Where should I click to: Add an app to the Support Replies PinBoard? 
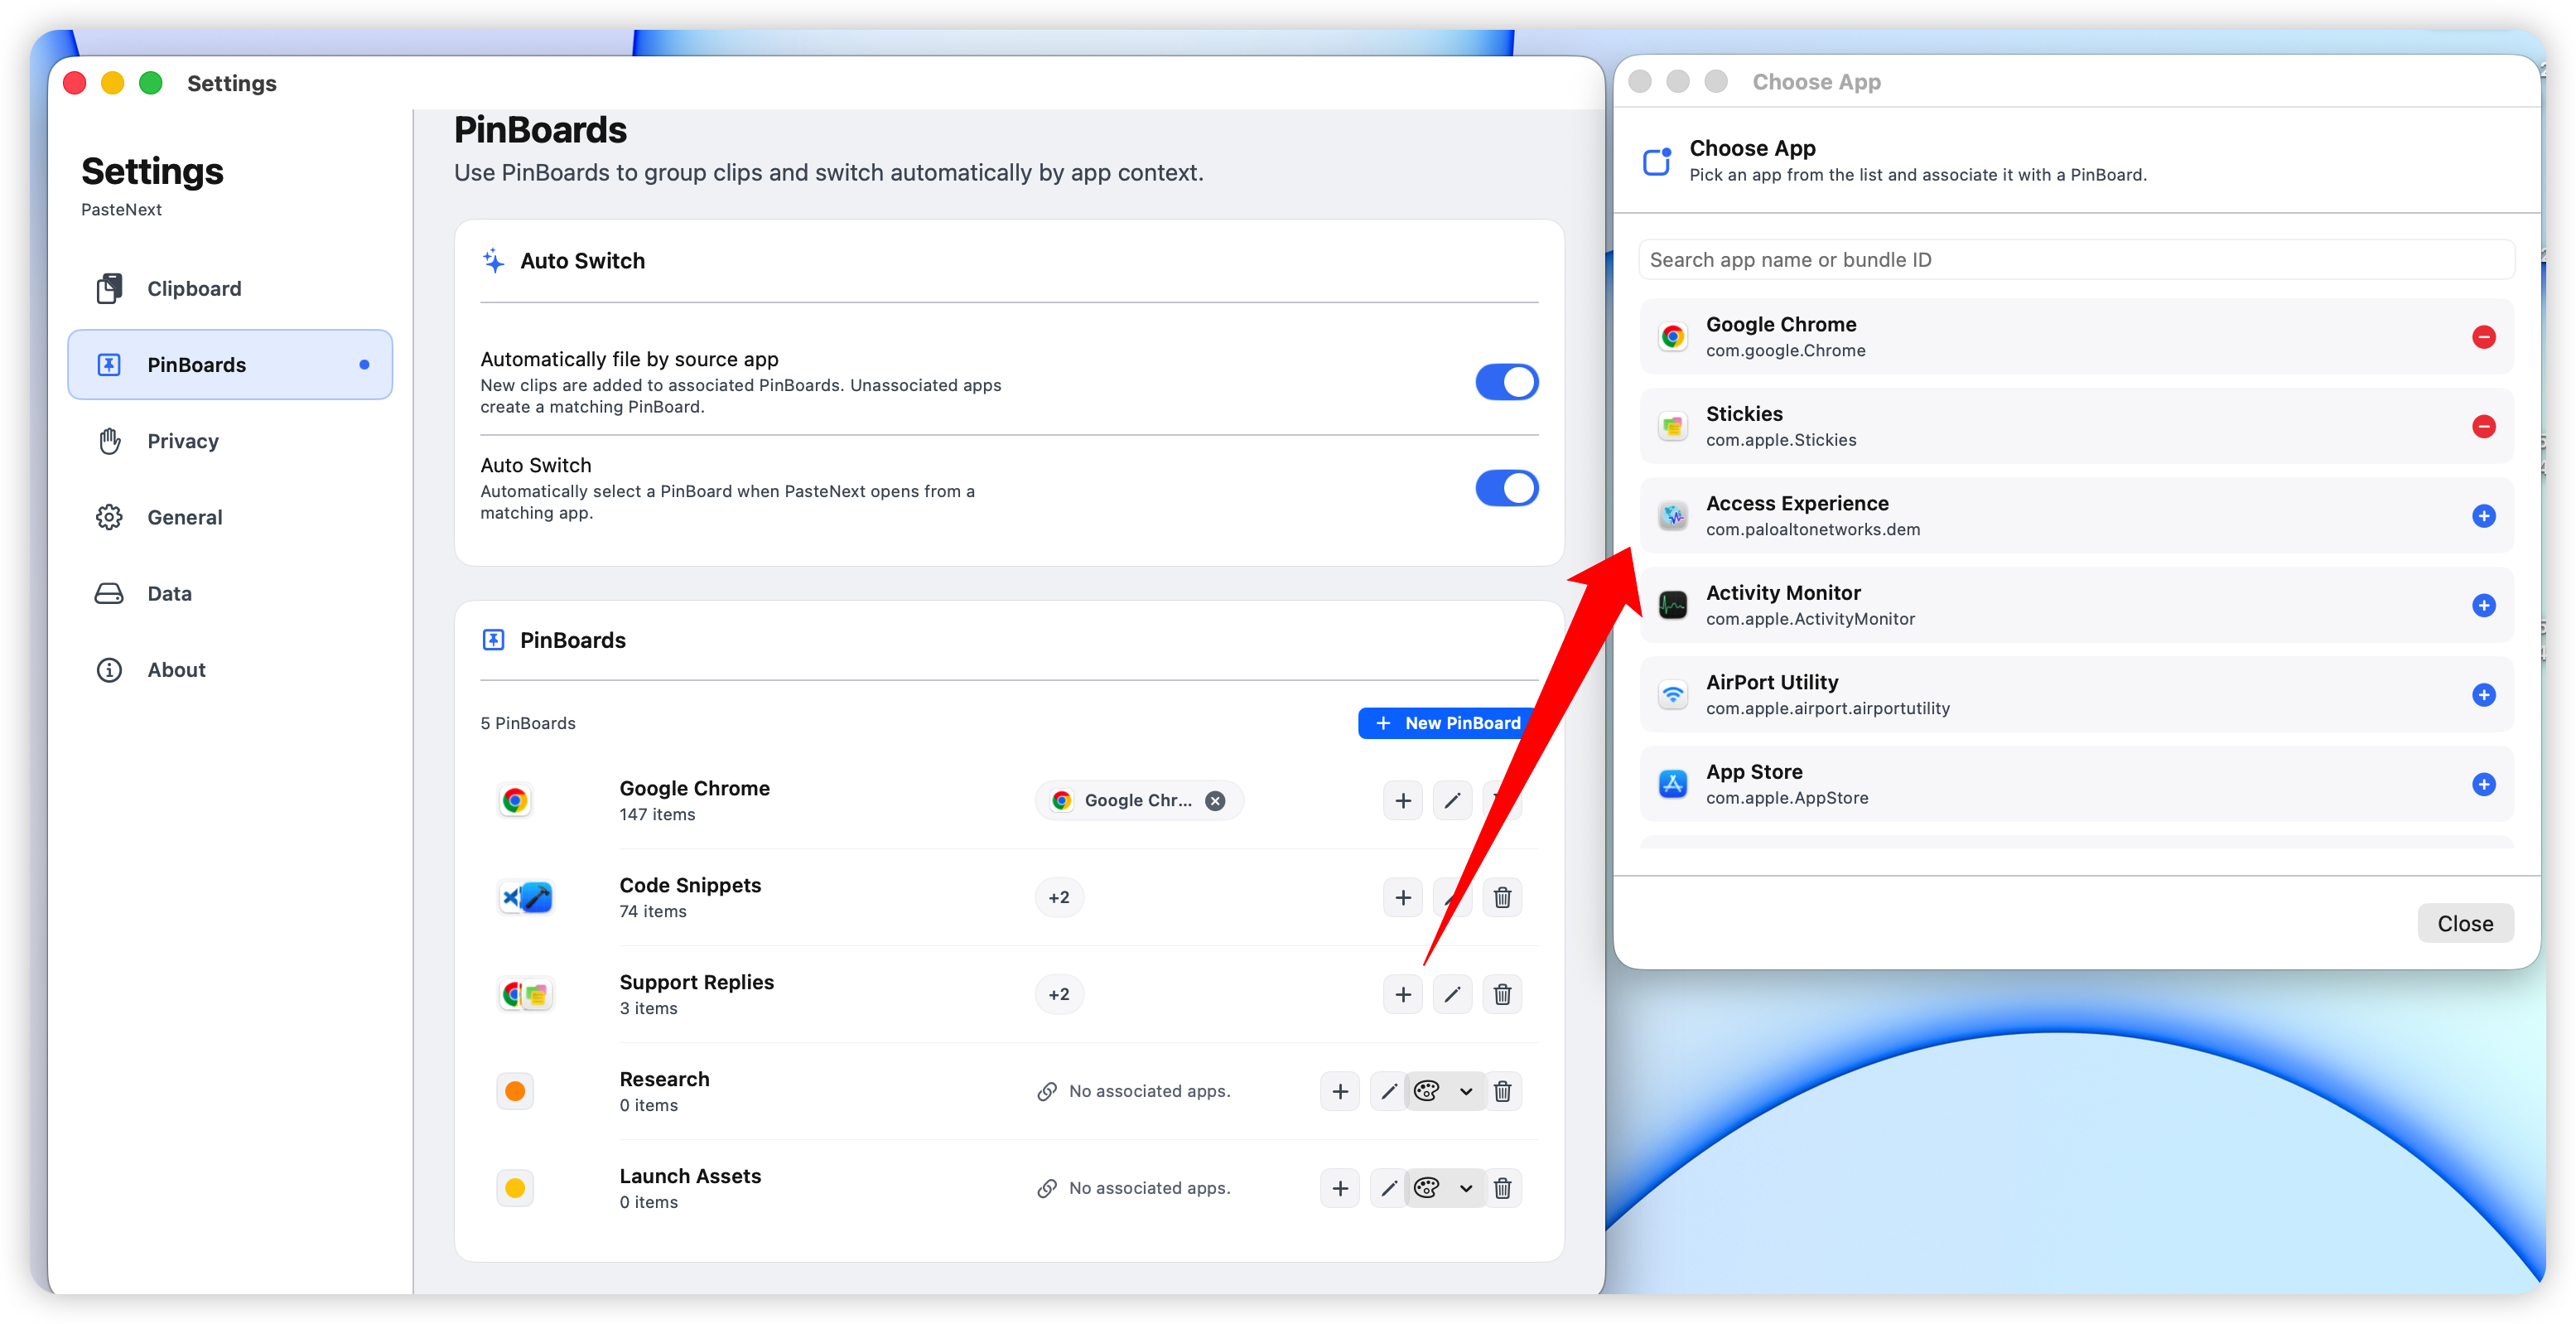pyautogui.click(x=1403, y=994)
